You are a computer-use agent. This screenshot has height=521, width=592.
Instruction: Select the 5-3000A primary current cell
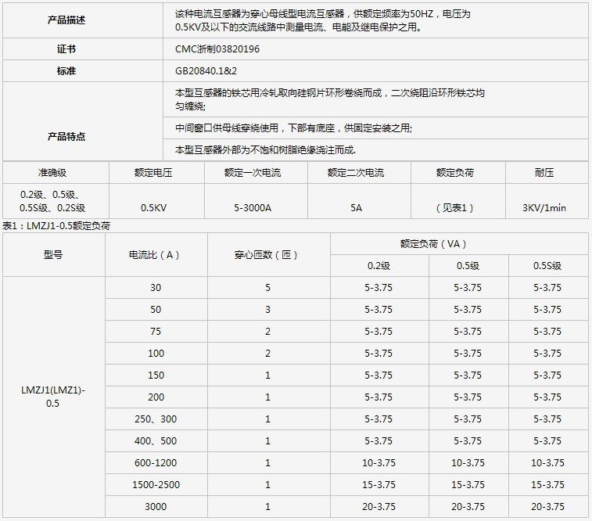click(x=252, y=208)
